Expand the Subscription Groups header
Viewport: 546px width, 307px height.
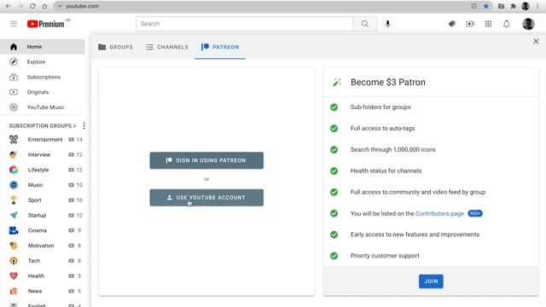[43, 125]
